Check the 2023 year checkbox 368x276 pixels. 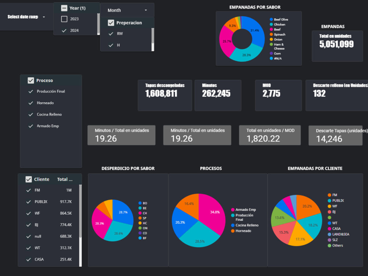click(64, 19)
